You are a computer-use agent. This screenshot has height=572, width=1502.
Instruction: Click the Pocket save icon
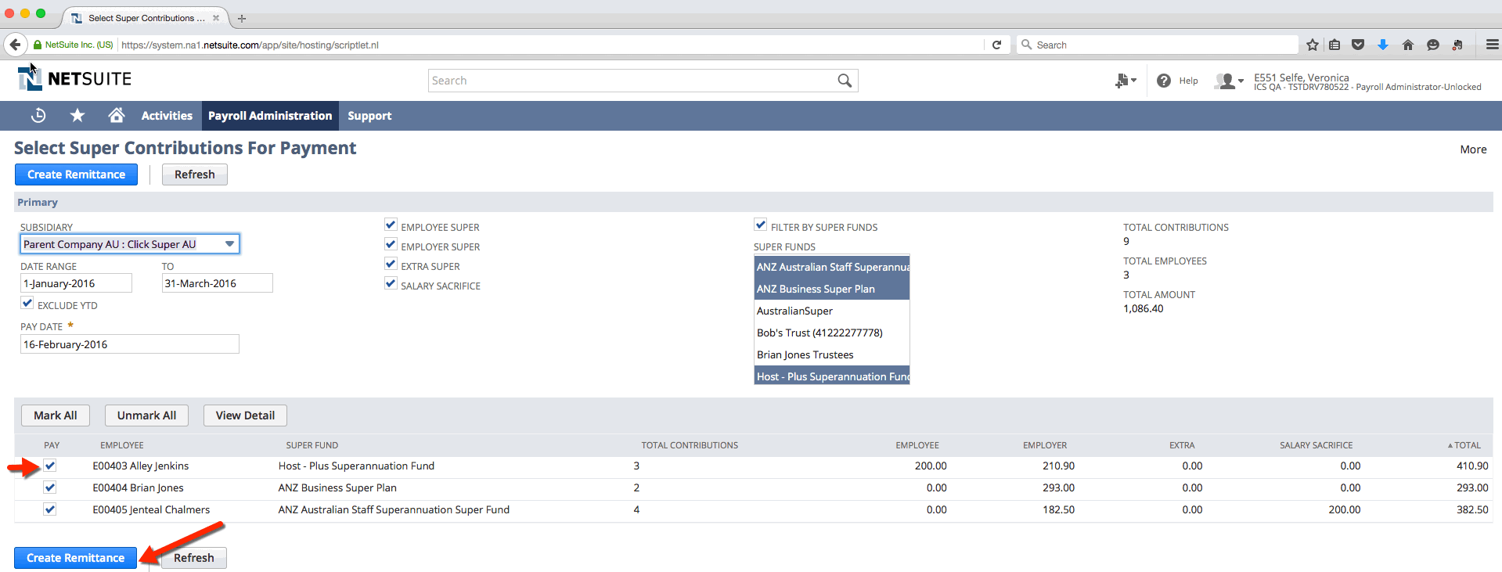click(1358, 45)
